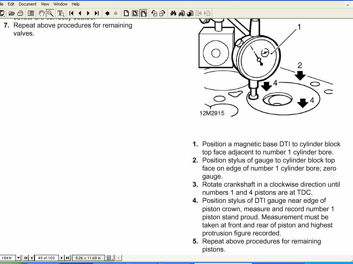Open the Document menu
Image resolution: width=353 pixels, height=264 pixels.
click(28, 4)
